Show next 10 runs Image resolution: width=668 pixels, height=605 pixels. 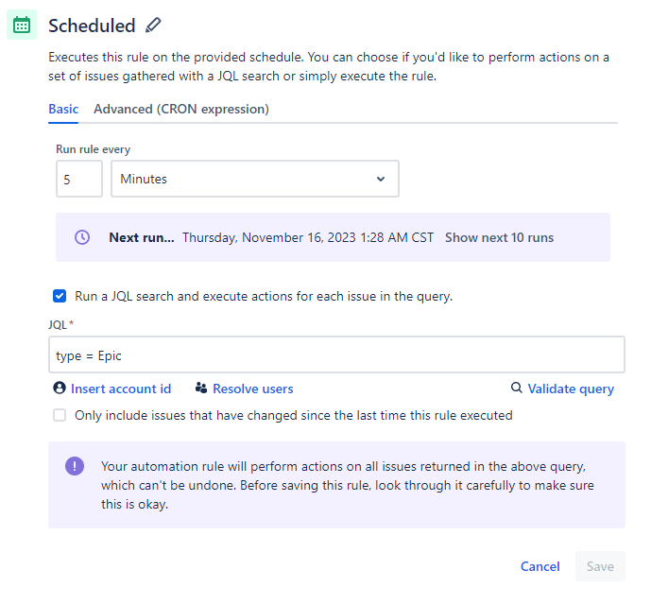[x=499, y=237]
